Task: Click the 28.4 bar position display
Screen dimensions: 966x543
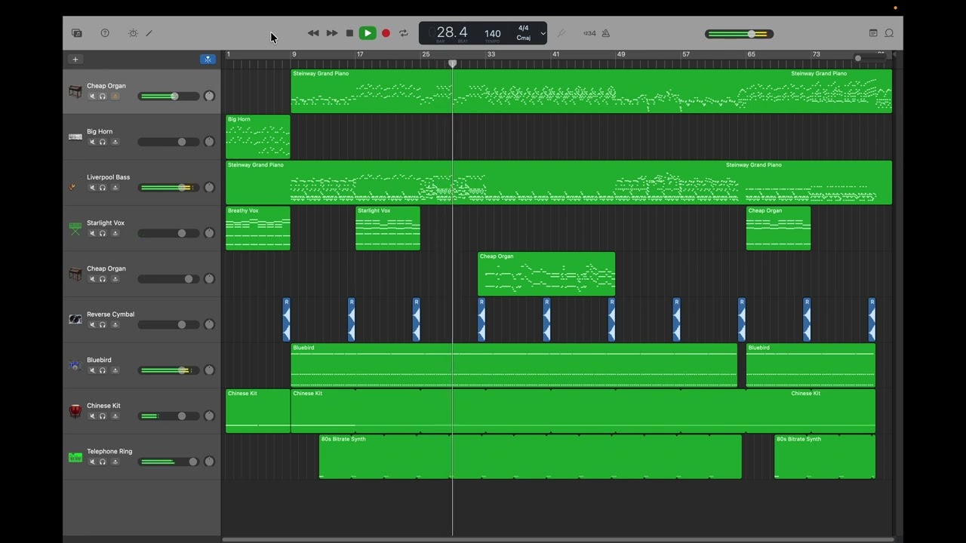Action: [x=452, y=32]
